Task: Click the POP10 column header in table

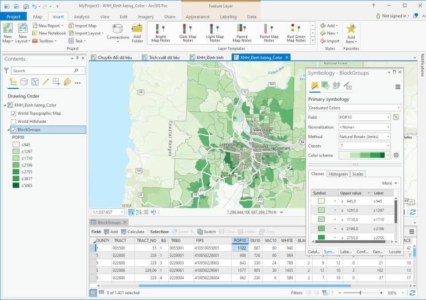Action: pos(240,240)
